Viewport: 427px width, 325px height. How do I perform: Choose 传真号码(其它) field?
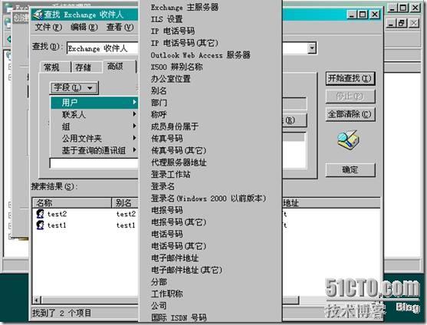tap(211, 150)
